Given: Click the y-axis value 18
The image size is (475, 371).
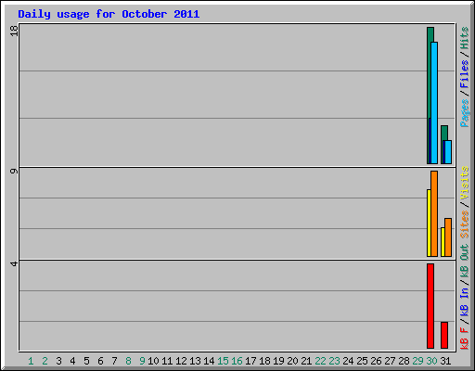Looking at the screenshot, I should (14, 31).
